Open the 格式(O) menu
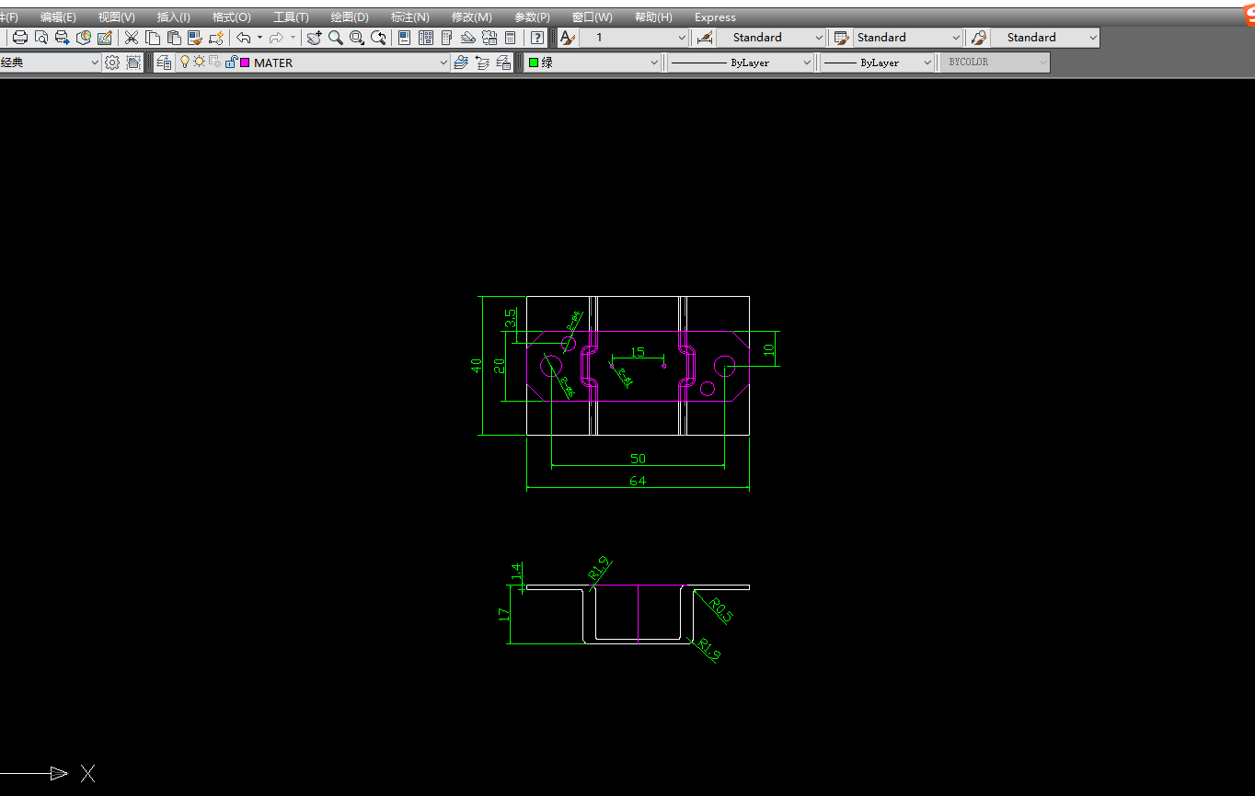Viewport: 1255px width, 796px height. 231,17
